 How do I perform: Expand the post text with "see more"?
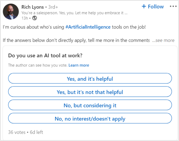tap(163, 40)
